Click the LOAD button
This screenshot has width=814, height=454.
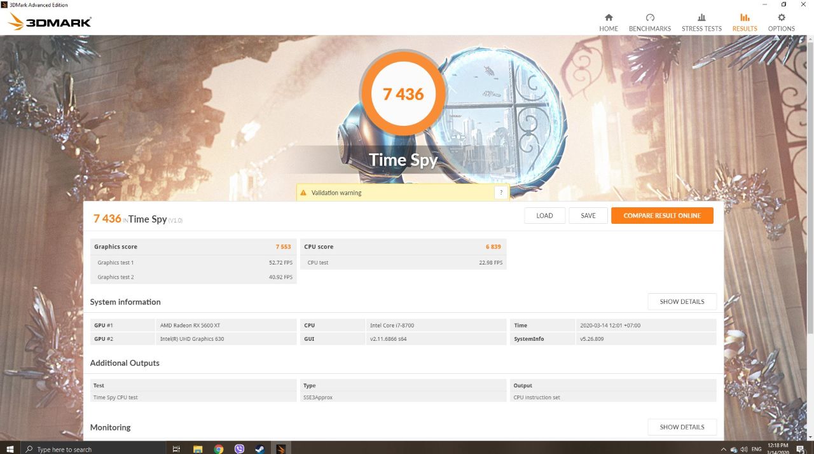544,216
